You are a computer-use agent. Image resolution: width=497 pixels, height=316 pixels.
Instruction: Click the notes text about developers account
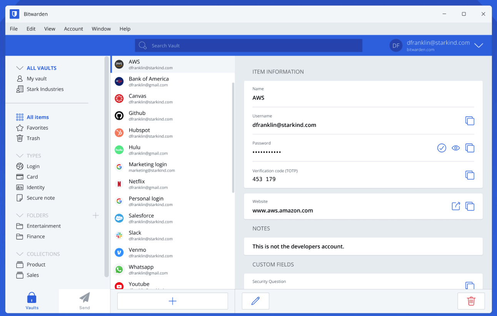click(x=298, y=246)
